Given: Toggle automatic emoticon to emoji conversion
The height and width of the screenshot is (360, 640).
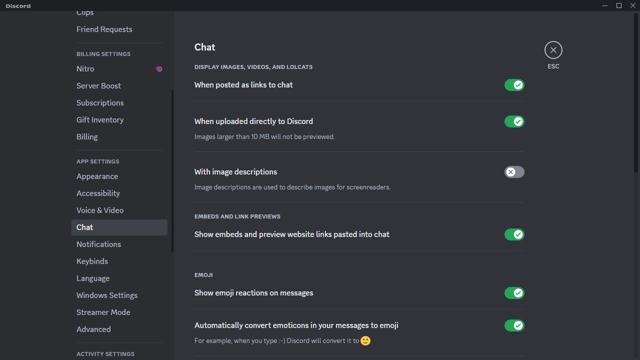Looking at the screenshot, I should click(514, 325).
